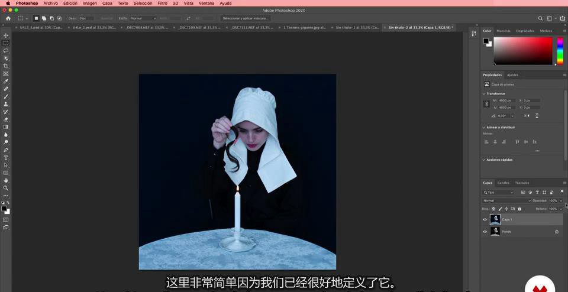
Task: Hide the Fondo layer
Action: click(x=485, y=232)
